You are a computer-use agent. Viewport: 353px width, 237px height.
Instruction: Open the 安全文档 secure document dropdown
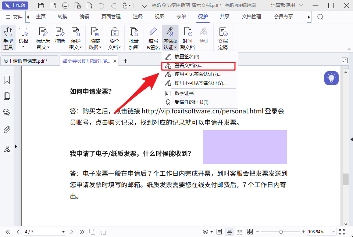coord(115,38)
